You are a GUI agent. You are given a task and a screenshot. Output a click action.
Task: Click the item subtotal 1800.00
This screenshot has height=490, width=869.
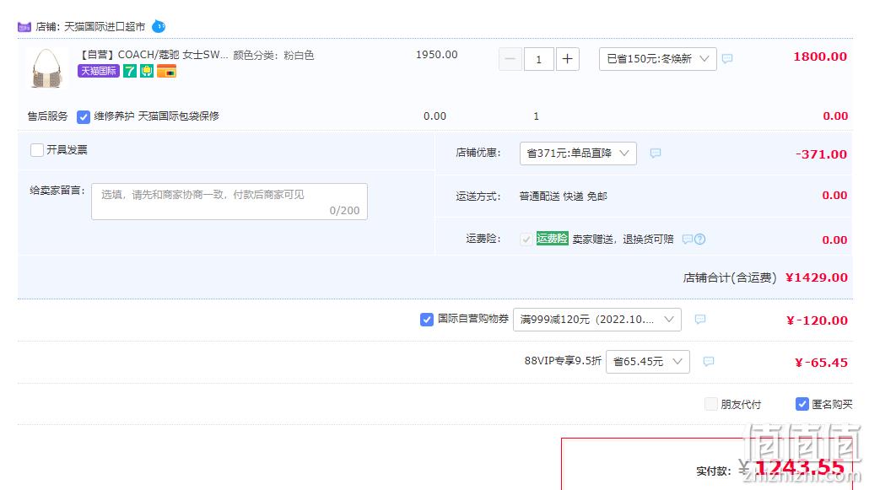[820, 57]
